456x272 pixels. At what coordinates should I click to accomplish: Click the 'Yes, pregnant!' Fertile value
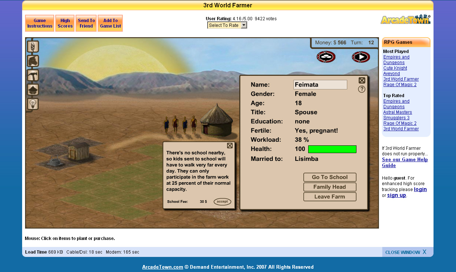pyautogui.click(x=316, y=131)
